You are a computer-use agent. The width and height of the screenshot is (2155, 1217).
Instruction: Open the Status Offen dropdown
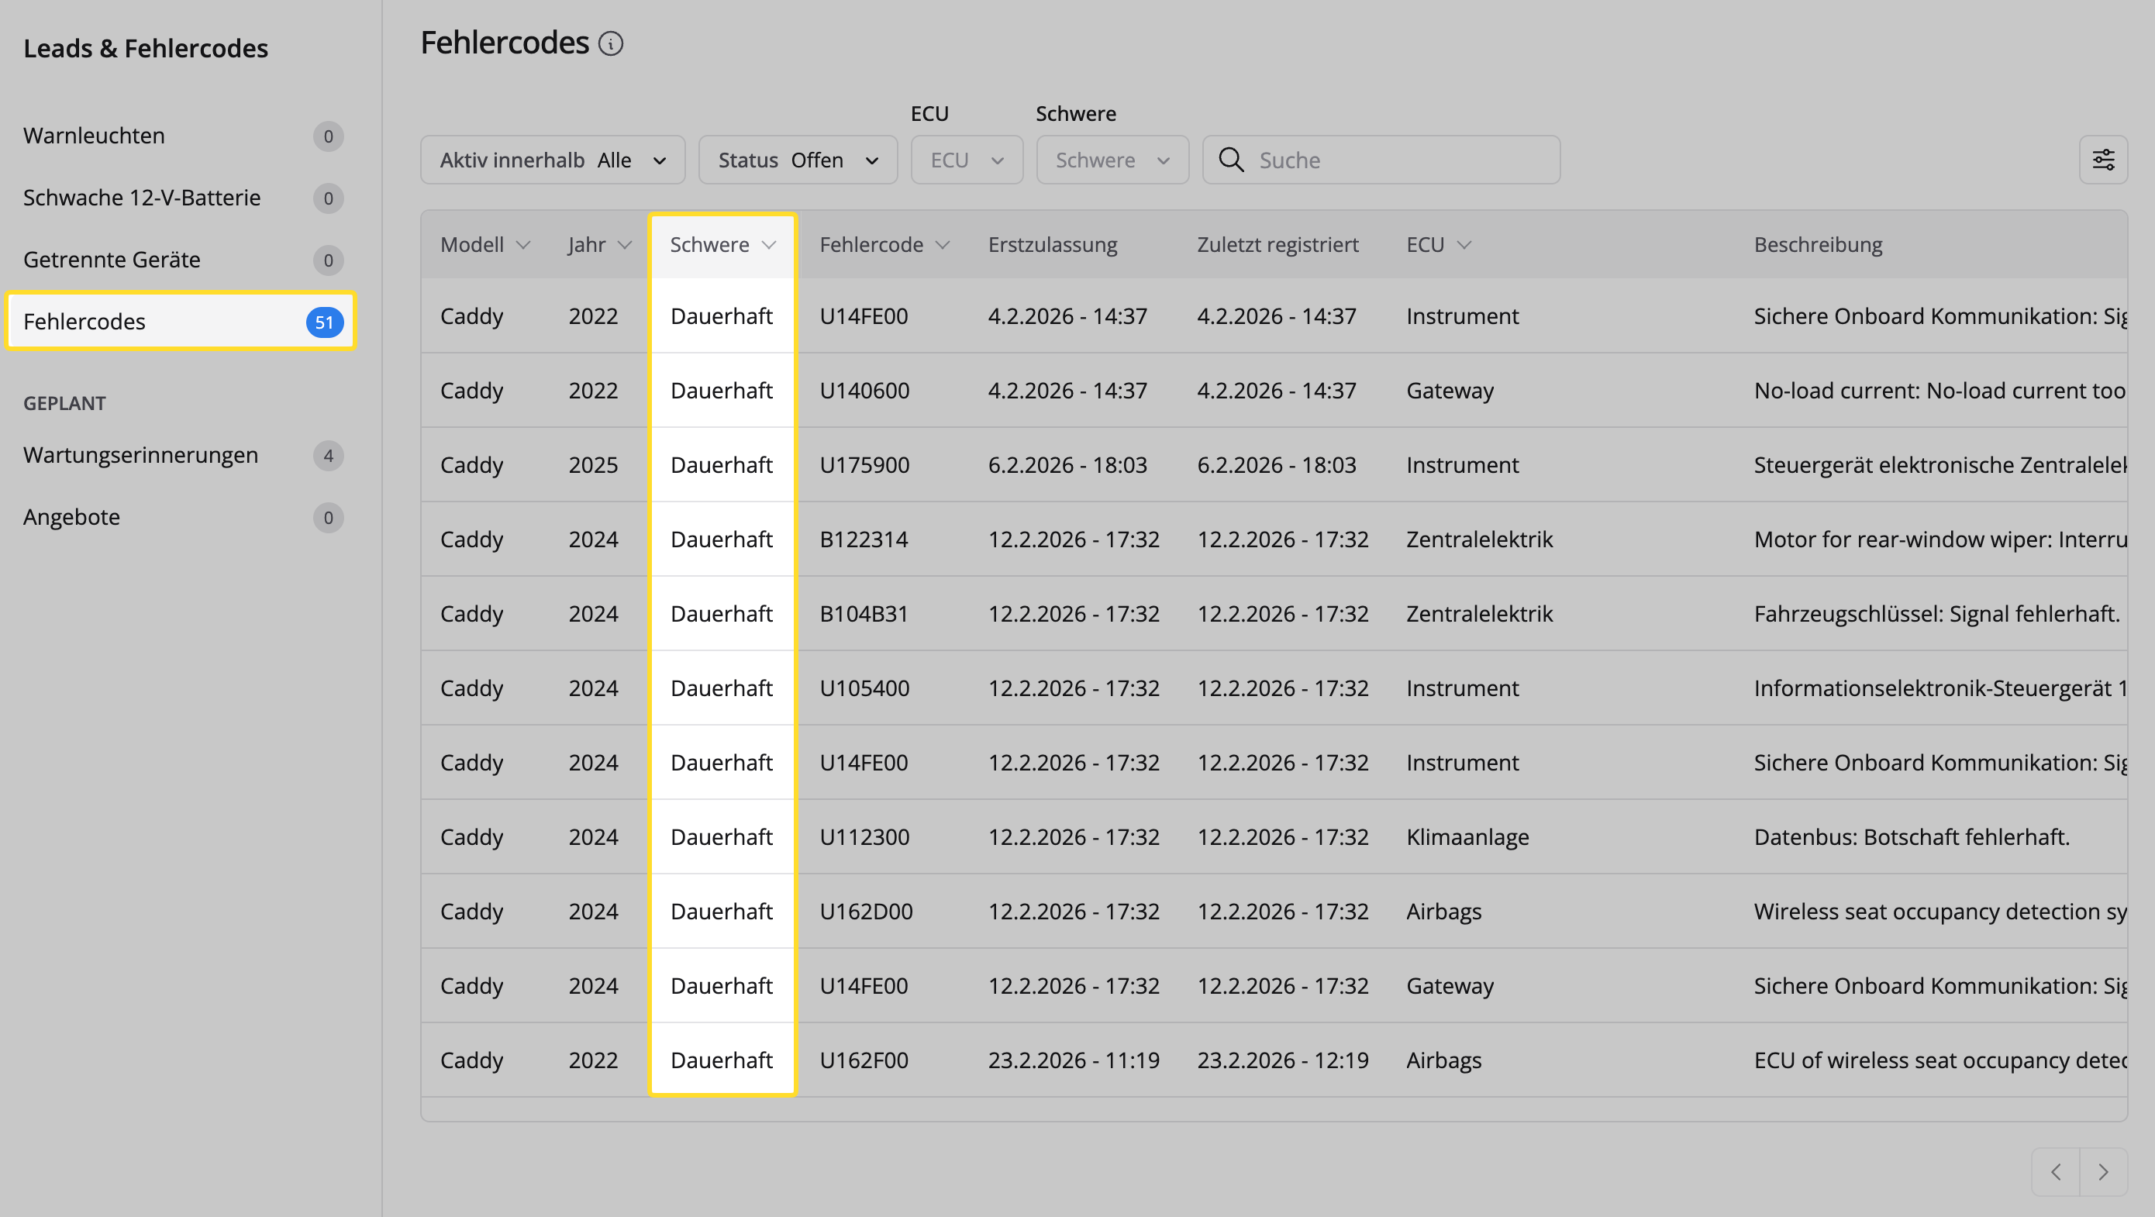point(798,160)
